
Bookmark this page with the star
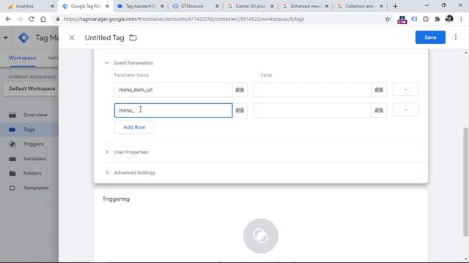tap(388, 19)
